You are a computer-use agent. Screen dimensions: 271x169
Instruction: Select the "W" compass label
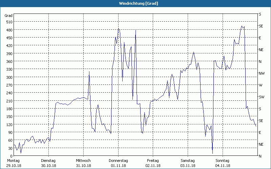(260, 85)
